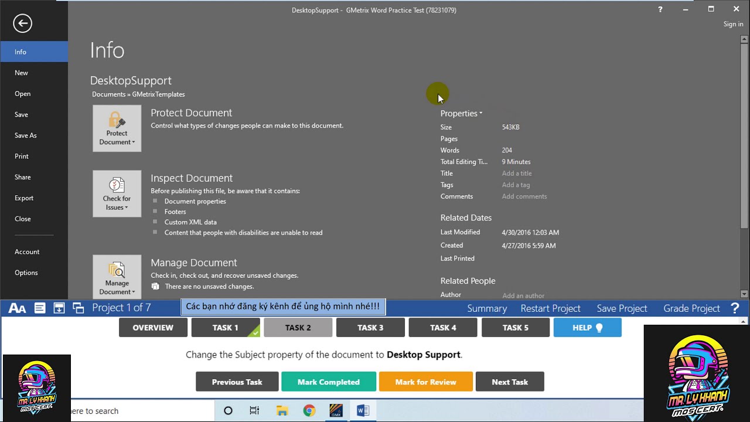Switch to the OVERVIEW tab
This screenshot has width=750, height=422.
tap(153, 328)
